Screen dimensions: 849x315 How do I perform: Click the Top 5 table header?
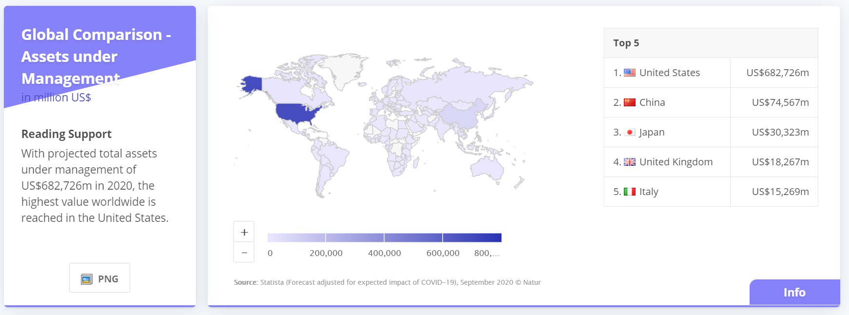(x=626, y=43)
